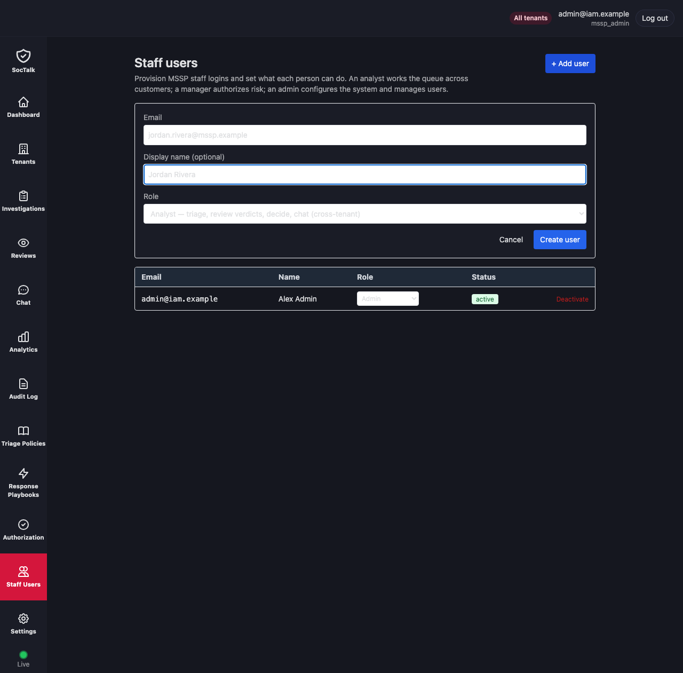
Task: Open the Audit Log document icon
Action: click(23, 384)
